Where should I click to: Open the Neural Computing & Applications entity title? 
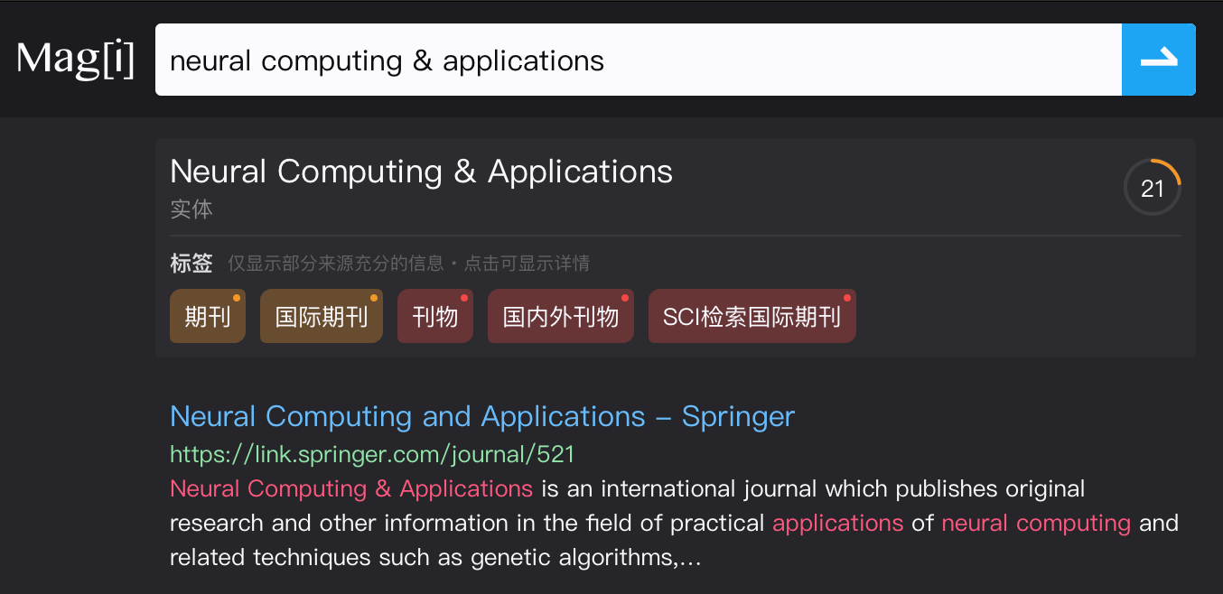[x=421, y=172]
